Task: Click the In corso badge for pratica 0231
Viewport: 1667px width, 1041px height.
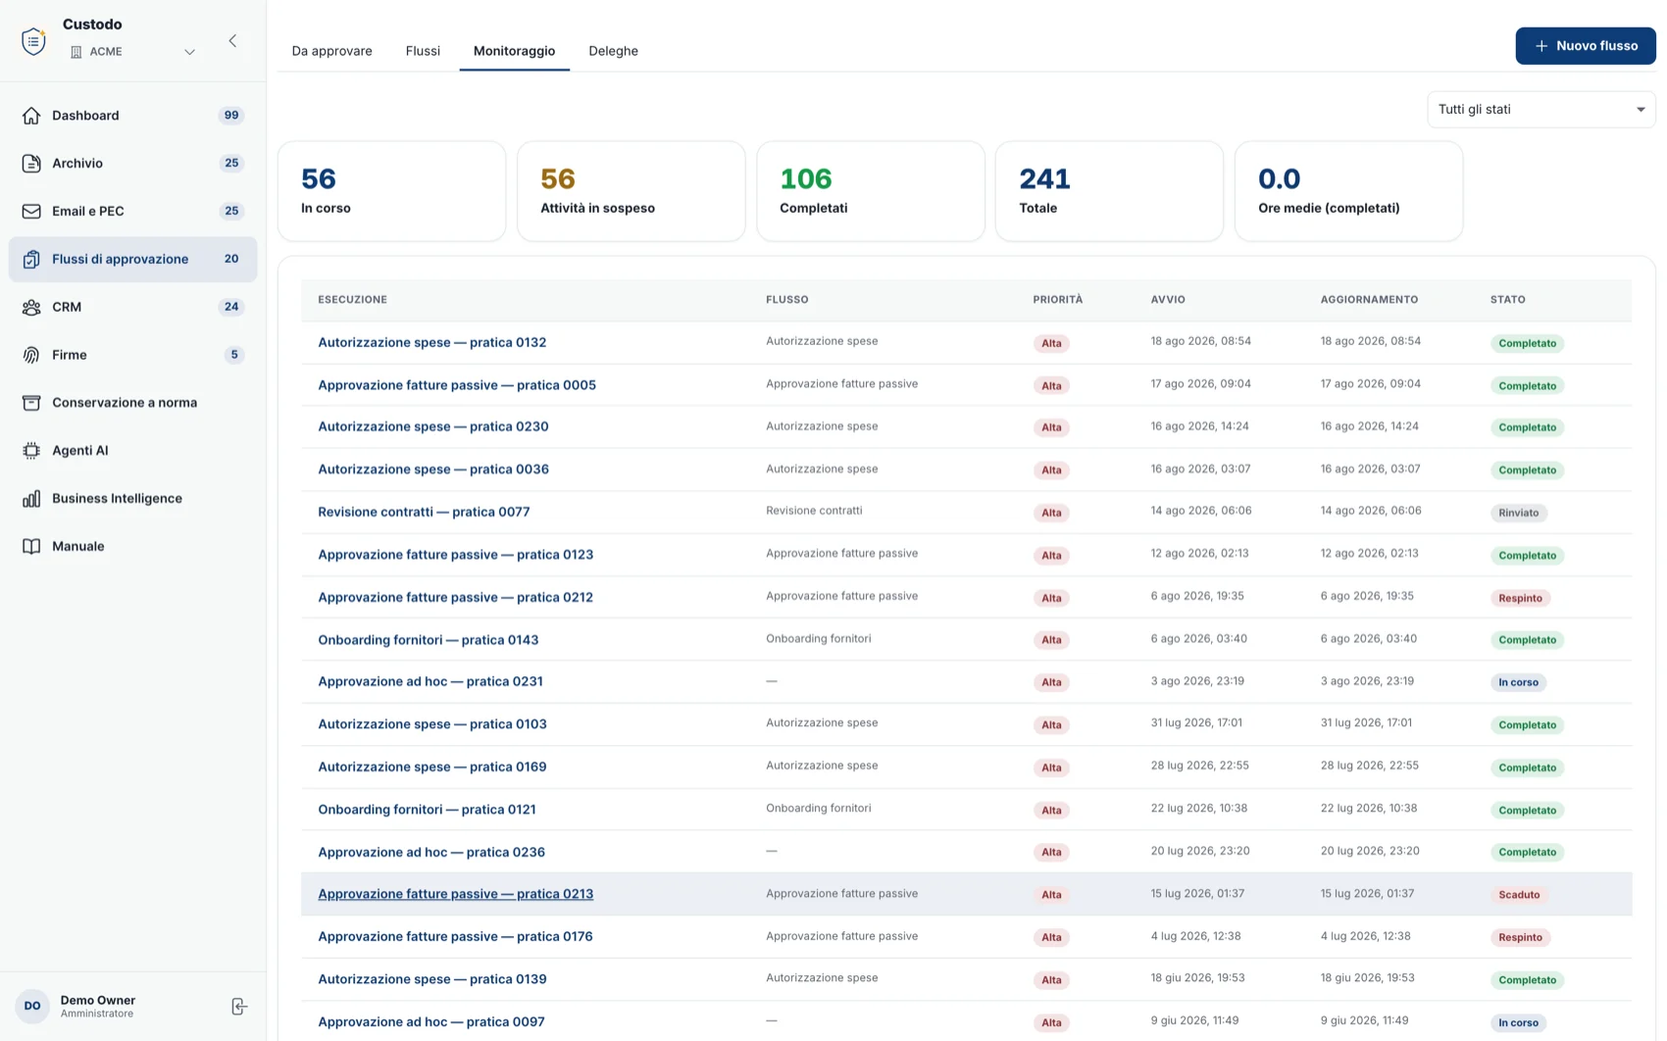Action: tap(1518, 682)
